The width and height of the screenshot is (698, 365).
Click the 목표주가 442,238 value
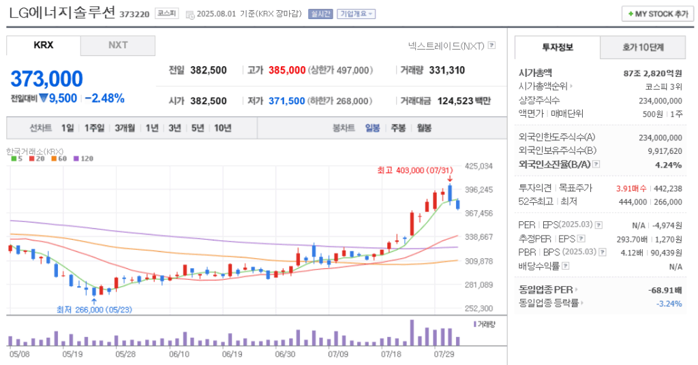pyautogui.click(x=668, y=189)
